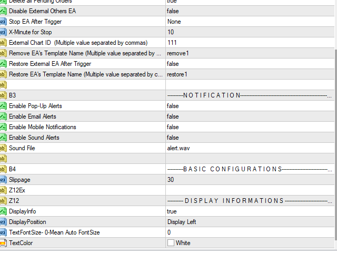
Task: Click the icon beside DisplayPosition
Action: [3, 222]
